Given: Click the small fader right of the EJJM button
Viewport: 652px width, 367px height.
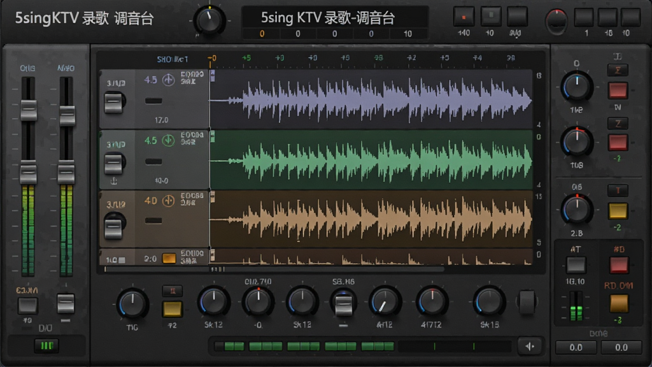Looking at the screenshot, I should pos(66,303).
